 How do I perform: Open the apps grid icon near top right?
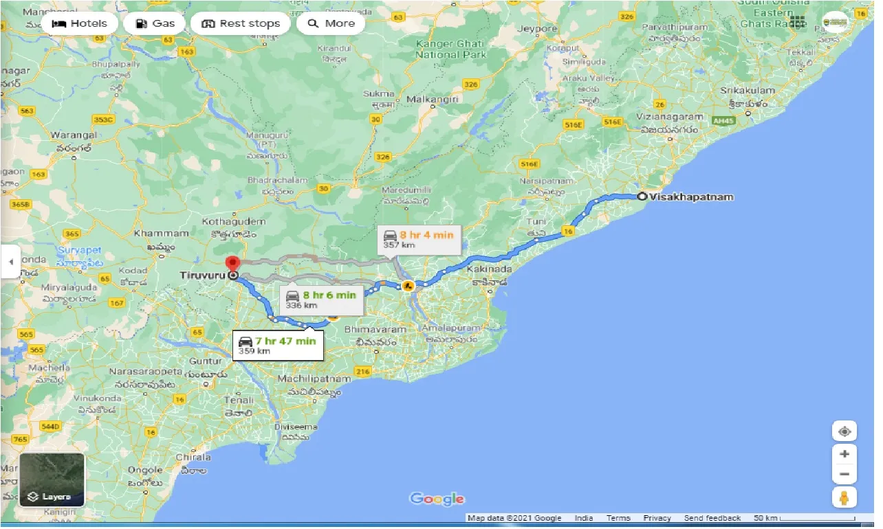(x=797, y=21)
